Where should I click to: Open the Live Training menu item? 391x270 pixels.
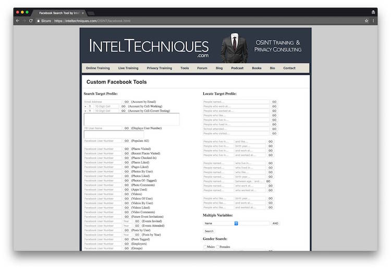tap(128, 68)
